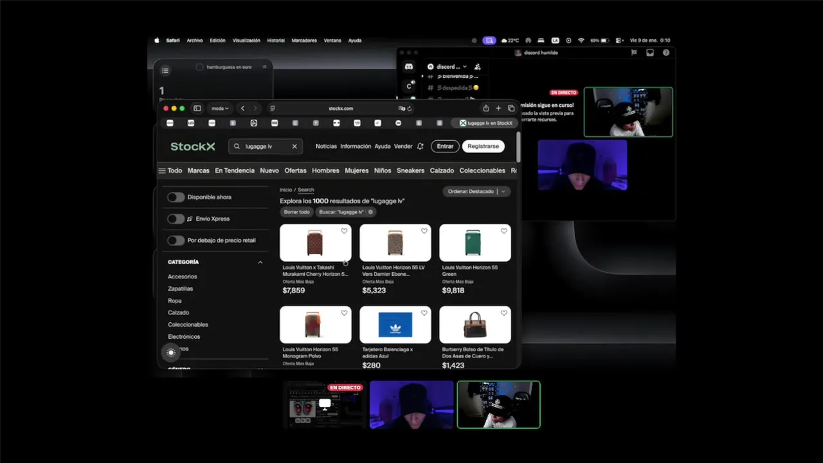The height and width of the screenshot is (463, 823).
Task: Favorite the Balenciaga x adidas card holder
Action: coord(424,313)
